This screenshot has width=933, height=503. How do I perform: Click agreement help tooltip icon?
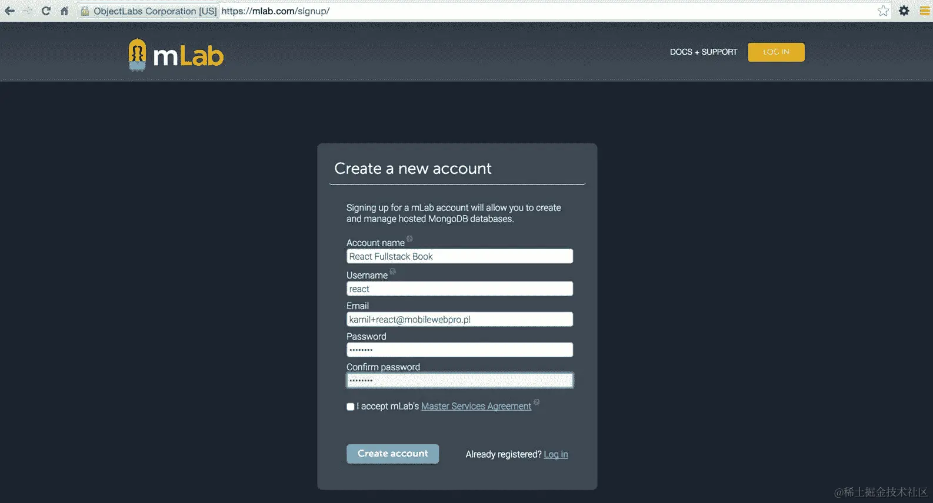click(x=537, y=403)
